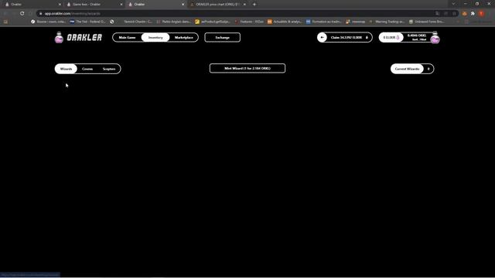Switch to the first Orakler browser tab
The width and height of the screenshot is (495, 278).
32,5
